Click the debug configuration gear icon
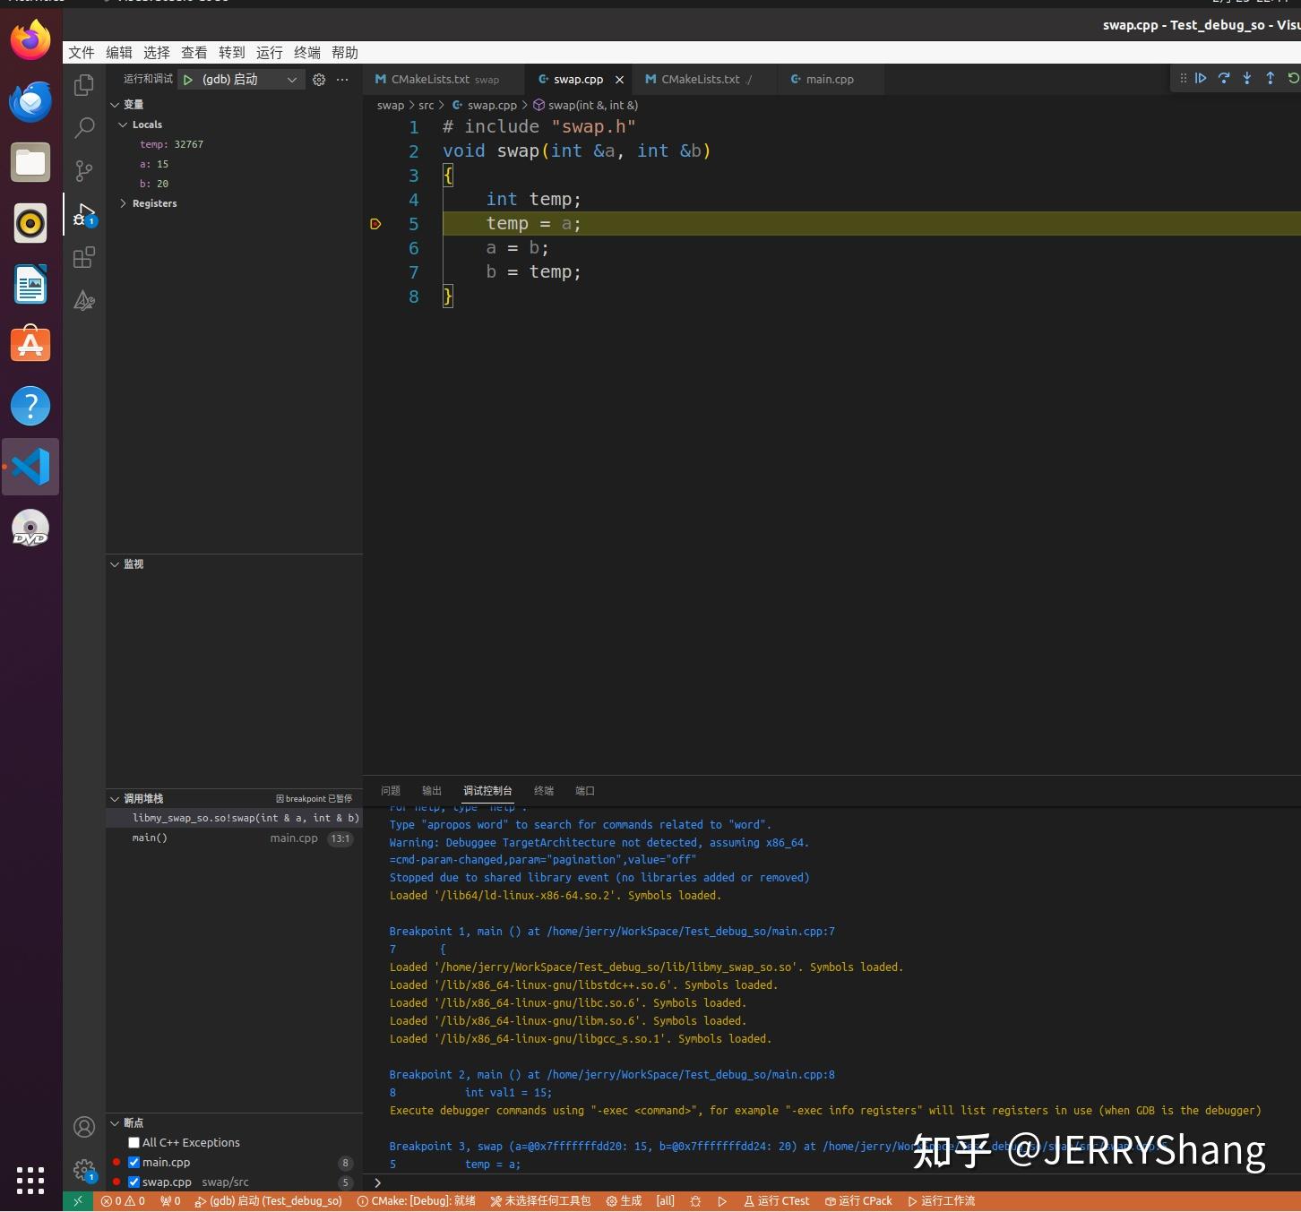Screen dimensions: 1301x1212 [318, 80]
